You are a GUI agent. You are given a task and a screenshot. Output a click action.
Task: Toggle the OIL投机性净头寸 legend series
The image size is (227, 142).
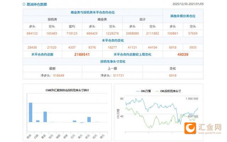[x=168, y=91]
